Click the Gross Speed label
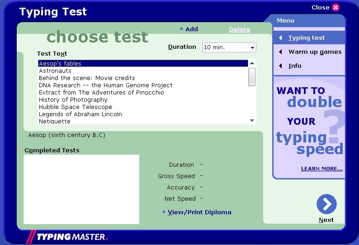359x245 pixels. point(176,176)
